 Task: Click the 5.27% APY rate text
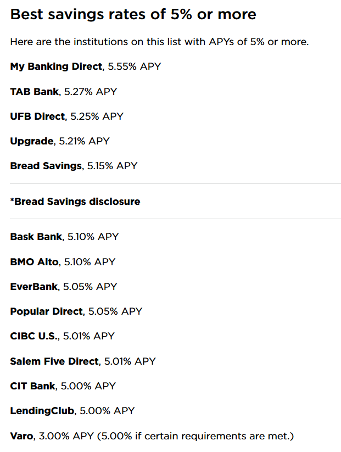pyautogui.click(x=91, y=92)
